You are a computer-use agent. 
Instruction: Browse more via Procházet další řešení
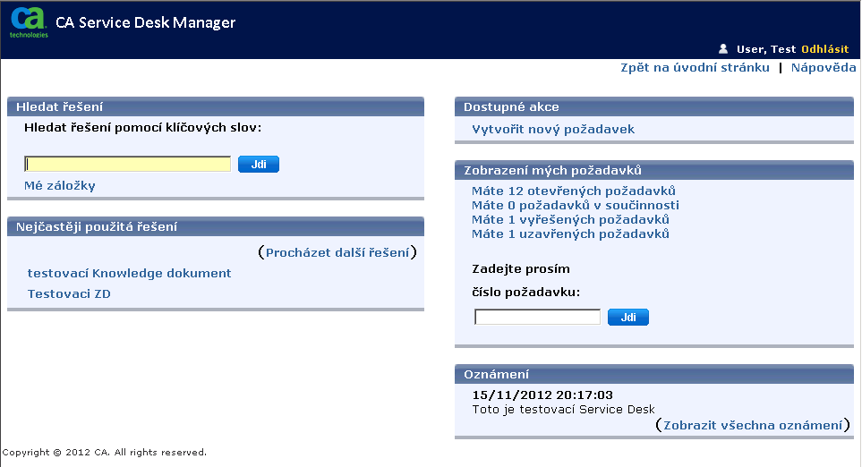coord(337,252)
